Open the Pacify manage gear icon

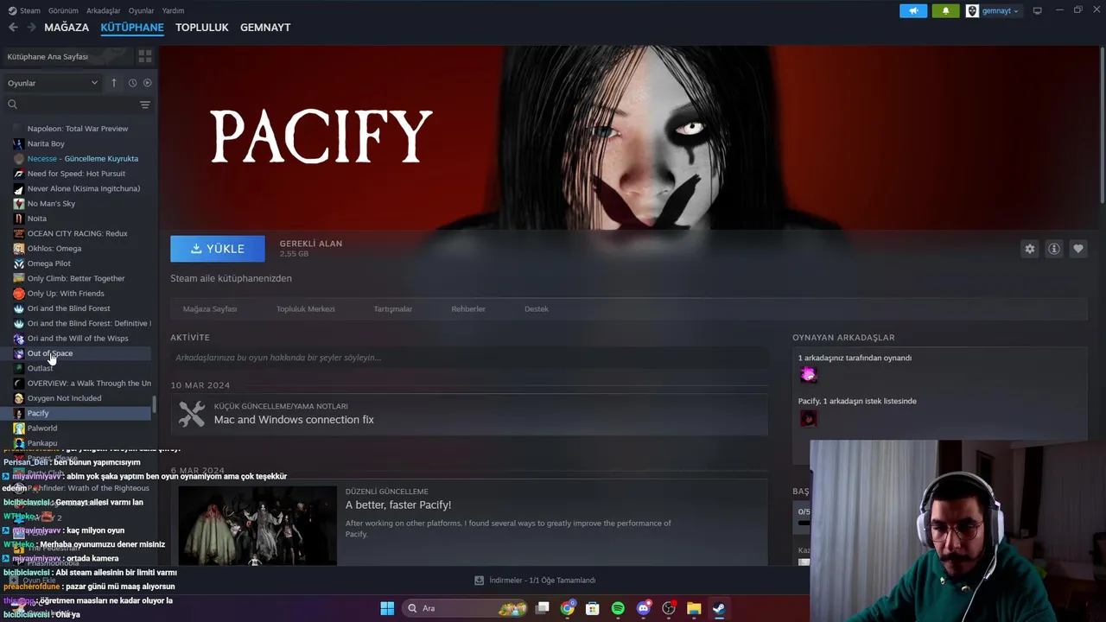(x=1030, y=249)
